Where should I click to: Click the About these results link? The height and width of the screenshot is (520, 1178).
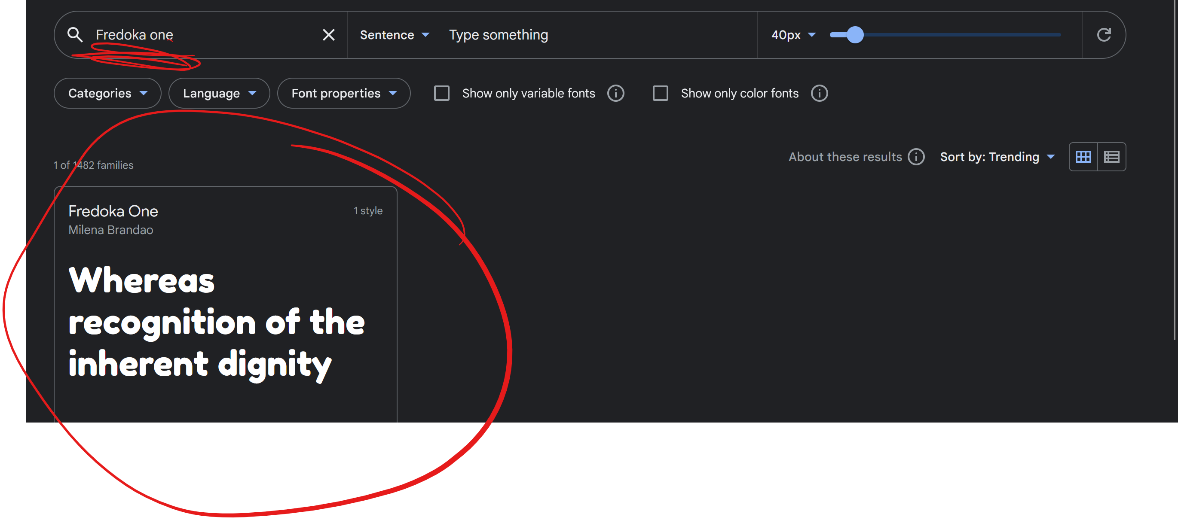(x=844, y=157)
